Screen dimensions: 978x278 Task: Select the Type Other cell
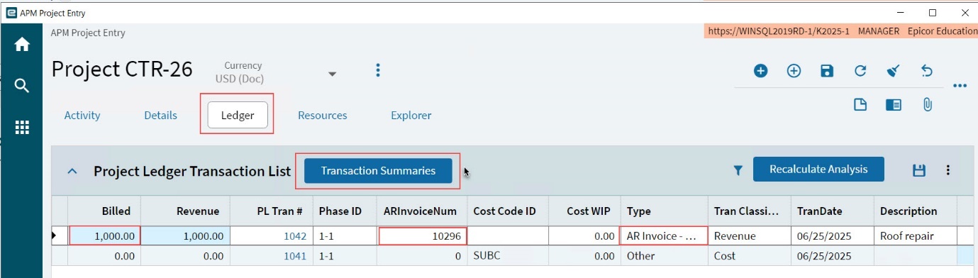(665, 255)
